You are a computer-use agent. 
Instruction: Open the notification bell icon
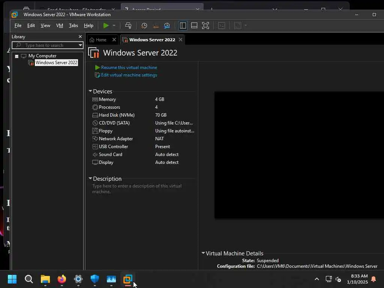click(x=373, y=279)
